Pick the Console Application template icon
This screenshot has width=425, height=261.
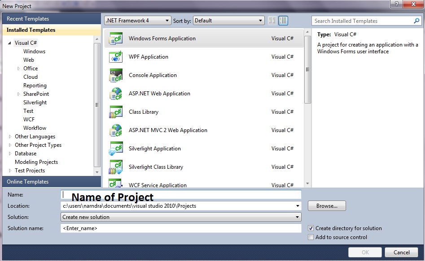116,75
